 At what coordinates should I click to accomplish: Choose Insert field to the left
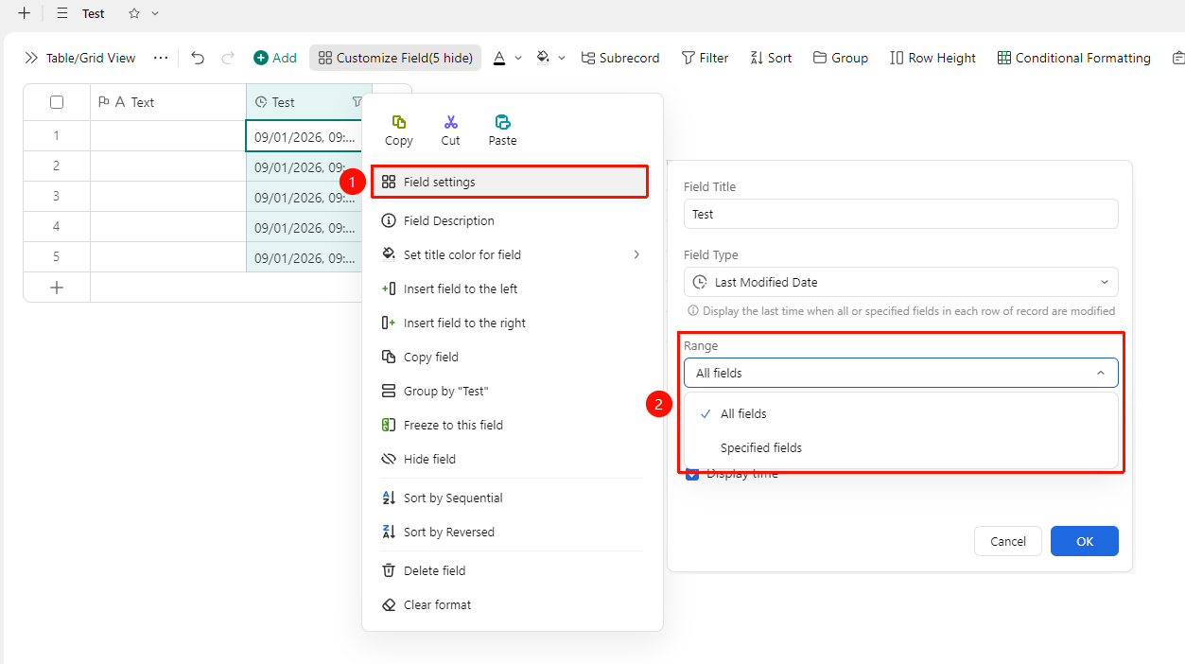[512, 288]
